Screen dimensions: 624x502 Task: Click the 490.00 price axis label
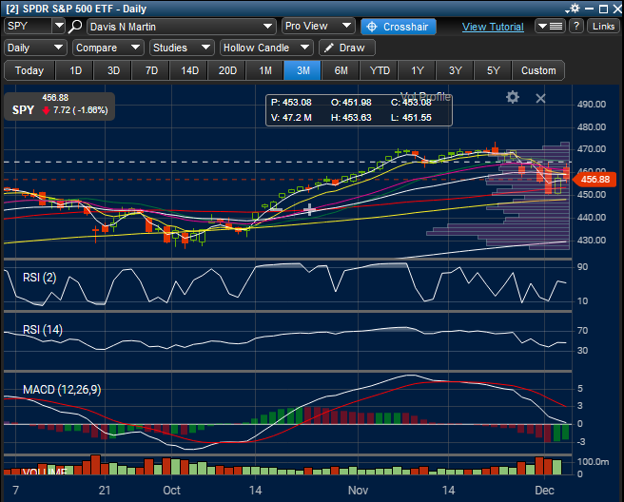592,105
